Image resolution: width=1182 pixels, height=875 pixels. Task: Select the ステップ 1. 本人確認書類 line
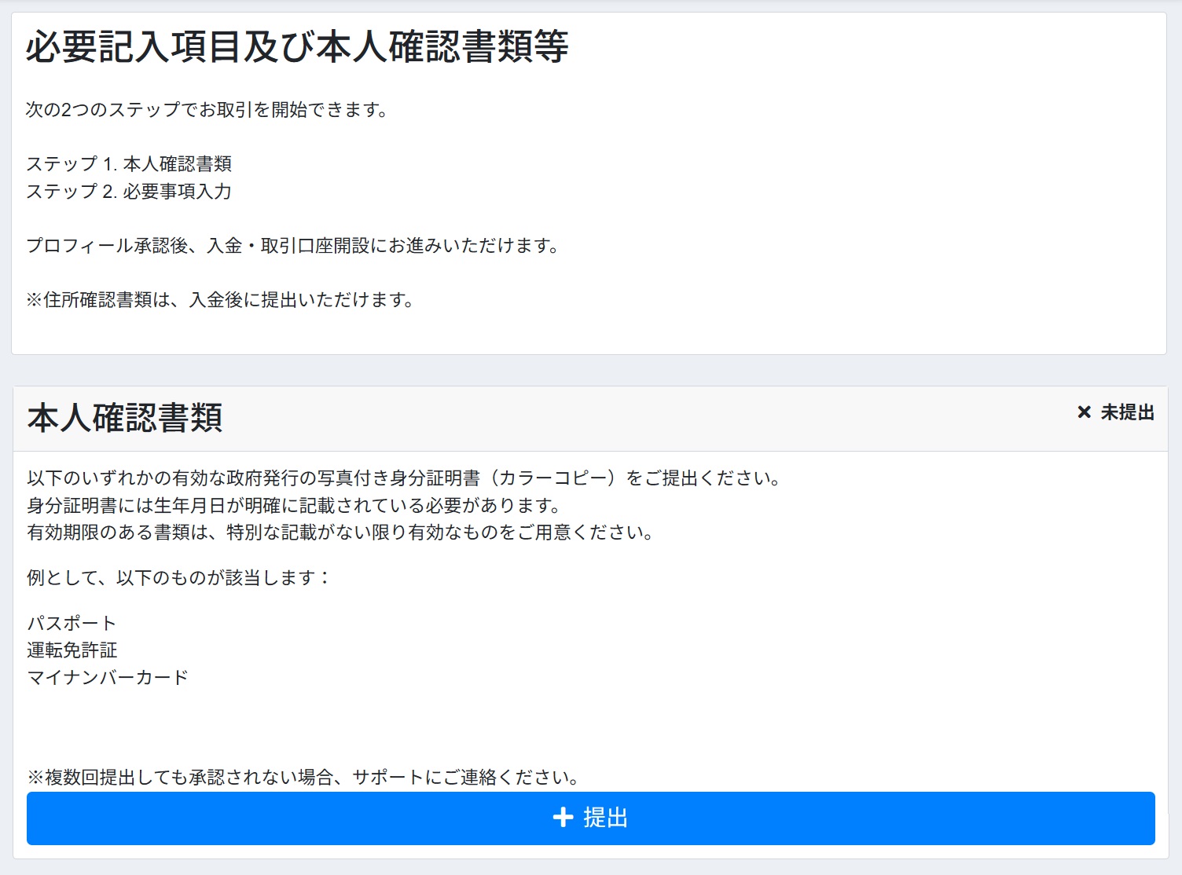[129, 164]
